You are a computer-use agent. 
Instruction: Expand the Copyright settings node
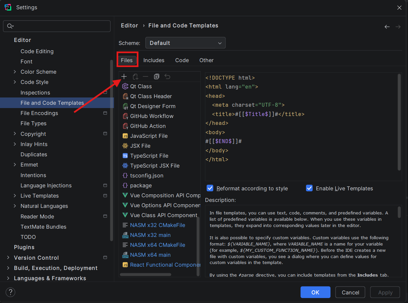point(15,134)
